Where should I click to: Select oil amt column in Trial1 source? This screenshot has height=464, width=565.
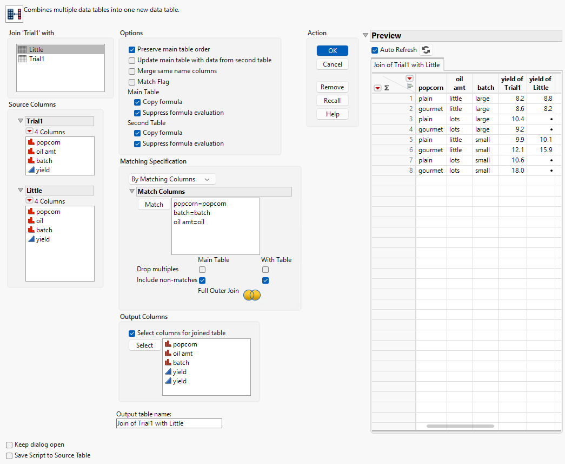point(46,152)
